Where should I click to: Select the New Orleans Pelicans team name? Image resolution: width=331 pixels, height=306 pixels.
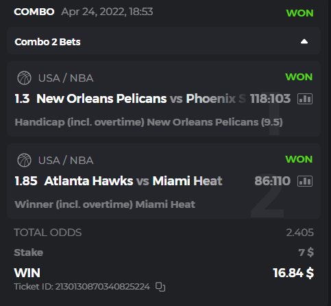pos(101,99)
